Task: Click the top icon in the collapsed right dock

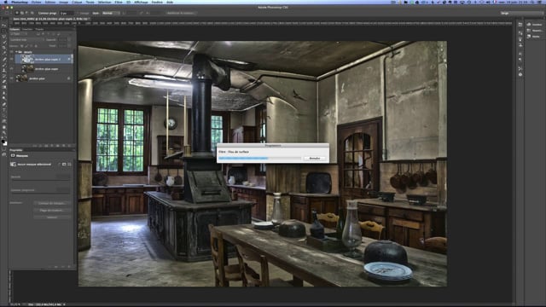Action: 520,25
